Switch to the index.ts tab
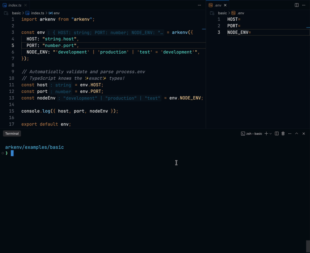This screenshot has width=310, height=253. pos(15,5)
